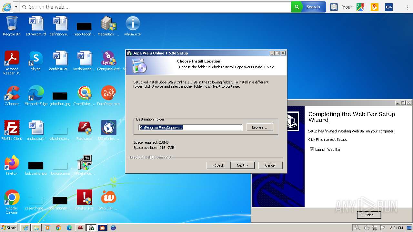Image resolution: width=413 pixels, height=232 pixels.
Task: Open the wedprovide... document icon
Action: 84,61
